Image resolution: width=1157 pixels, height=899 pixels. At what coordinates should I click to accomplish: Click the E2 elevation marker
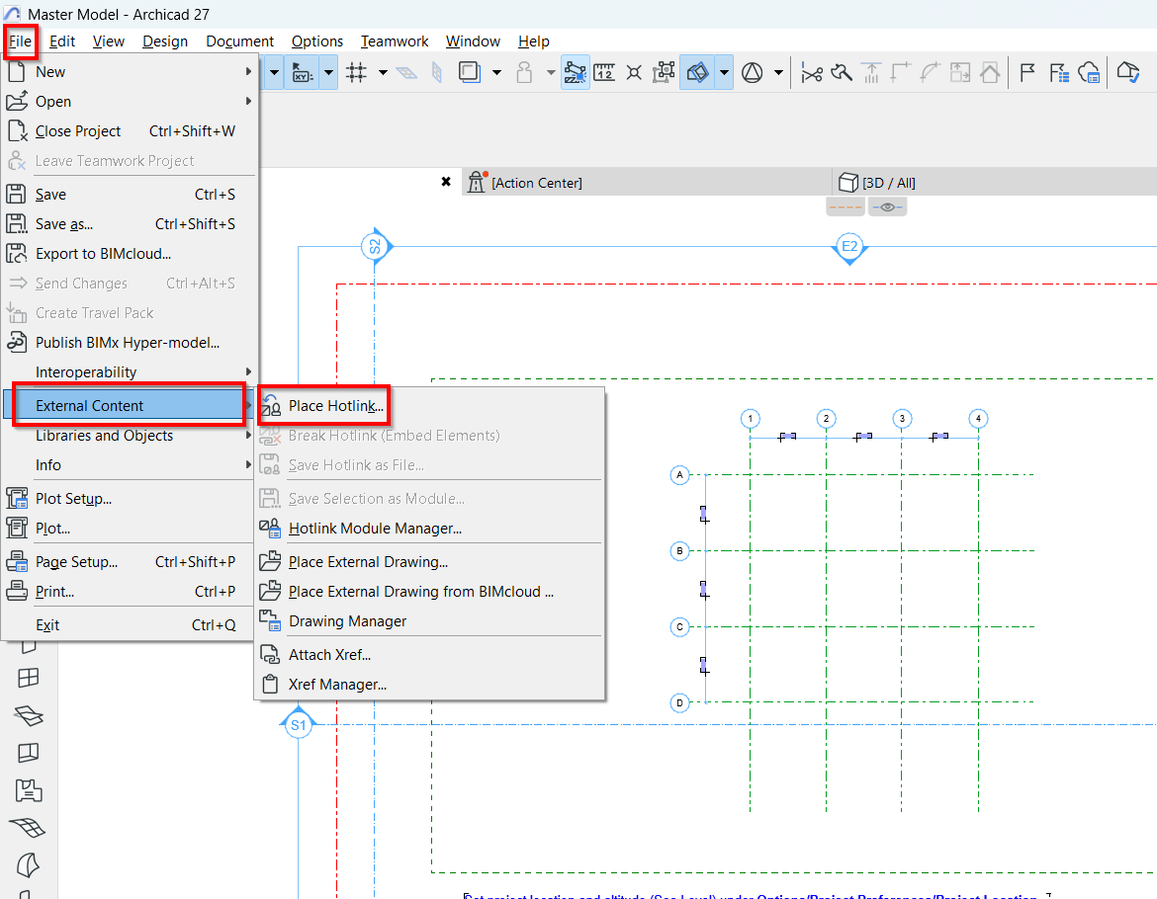(848, 246)
